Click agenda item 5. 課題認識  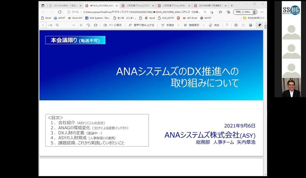click(87, 143)
